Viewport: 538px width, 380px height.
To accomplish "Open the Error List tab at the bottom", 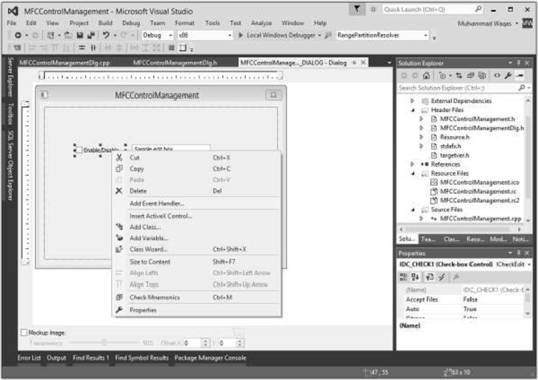I will tap(29, 358).
